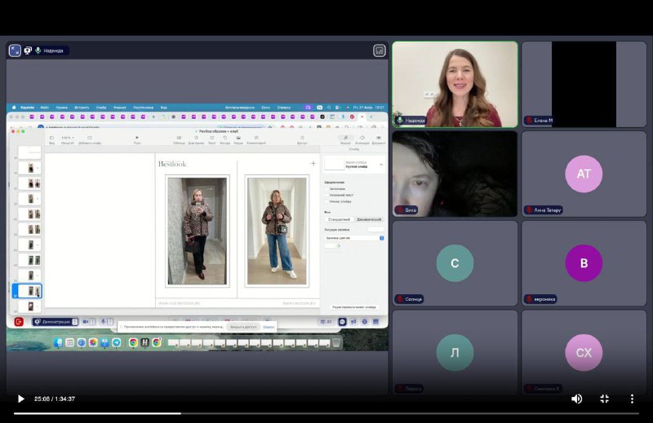Click the video player play button
The width and height of the screenshot is (653, 423).
21,399
